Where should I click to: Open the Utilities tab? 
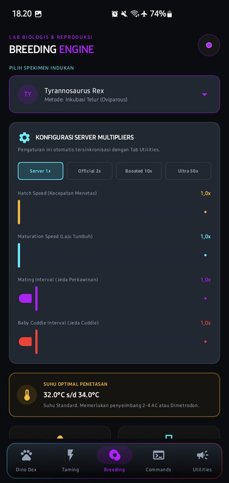202,461
